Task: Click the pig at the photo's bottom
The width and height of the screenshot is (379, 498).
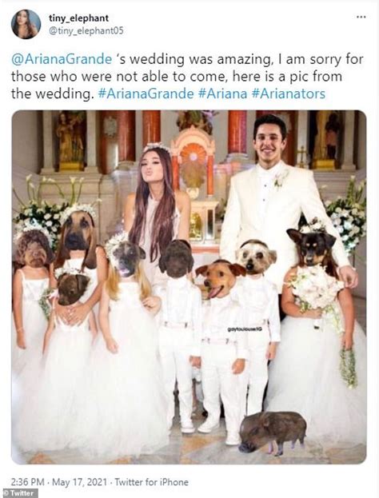Action: click(x=273, y=432)
